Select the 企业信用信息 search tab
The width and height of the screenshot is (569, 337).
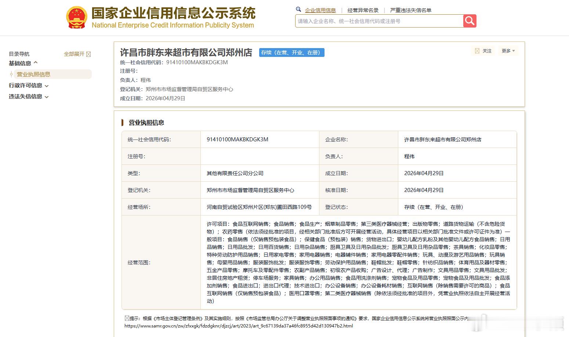[x=320, y=10]
